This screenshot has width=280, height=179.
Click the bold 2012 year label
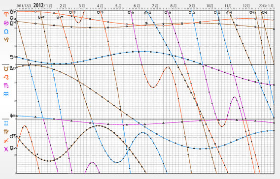[38, 5]
